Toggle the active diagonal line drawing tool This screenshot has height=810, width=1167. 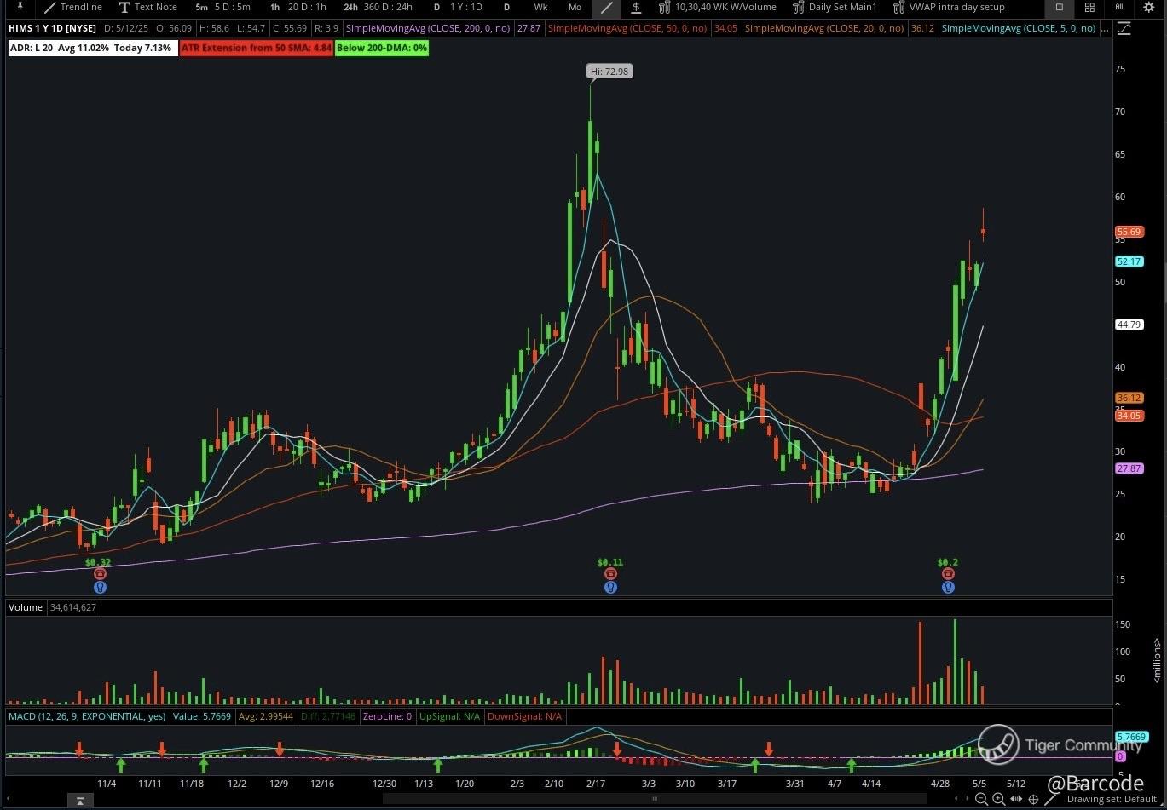606,8
